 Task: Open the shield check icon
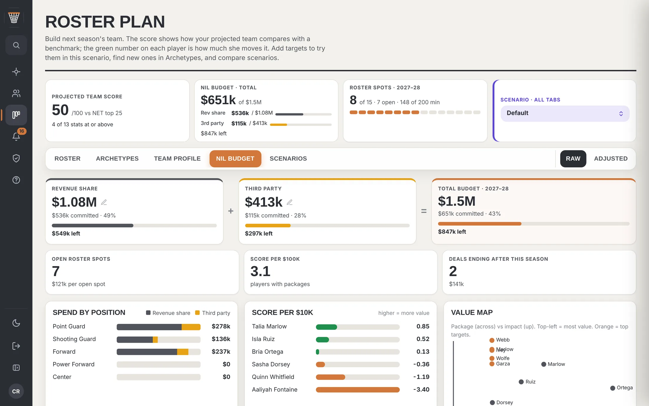click(16, 158)
